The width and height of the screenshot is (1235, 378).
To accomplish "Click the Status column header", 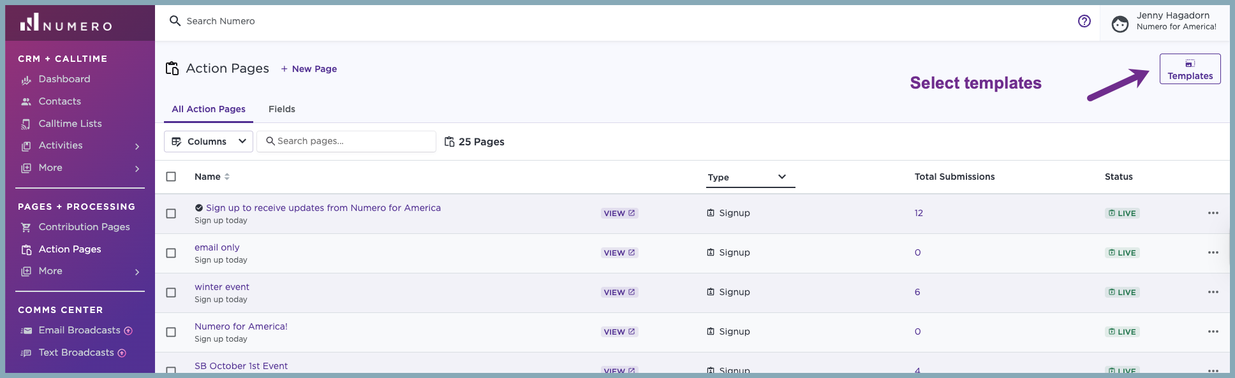I will click(1118, 177).
